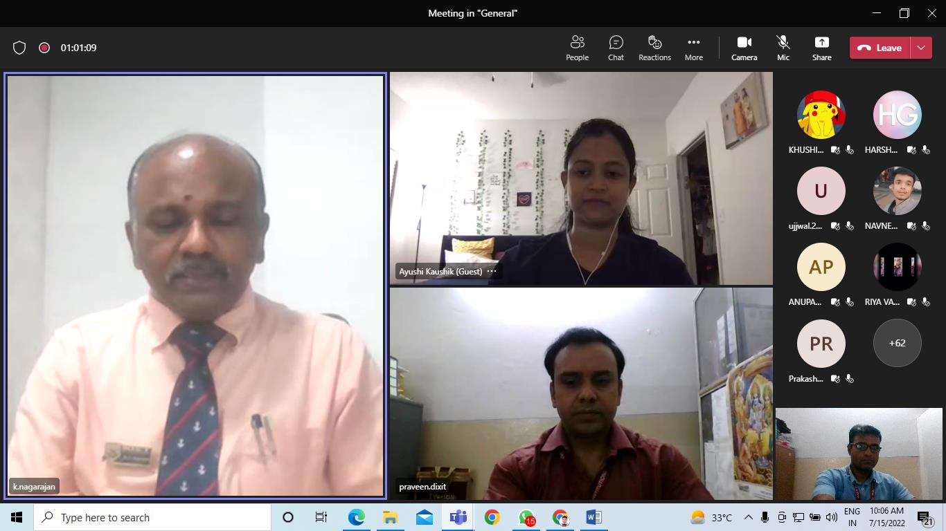Image resolution: width=946 pixels, height=531 pixels.
Task: Show the +62 more participants
Action: tap(897, 343)
